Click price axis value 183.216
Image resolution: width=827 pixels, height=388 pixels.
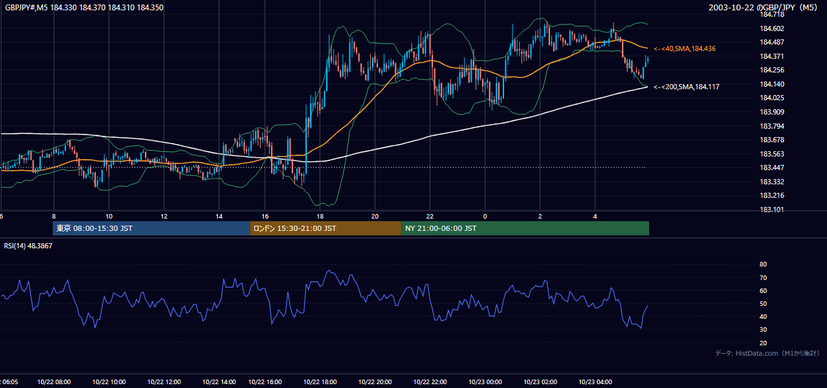[x=771, y=196]
